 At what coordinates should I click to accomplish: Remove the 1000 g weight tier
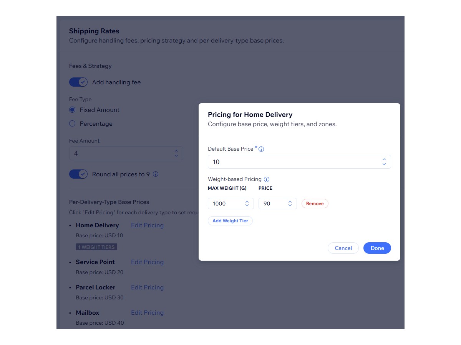[315, 204]
